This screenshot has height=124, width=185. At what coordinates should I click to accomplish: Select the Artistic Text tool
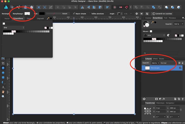(x=3, y=87)
